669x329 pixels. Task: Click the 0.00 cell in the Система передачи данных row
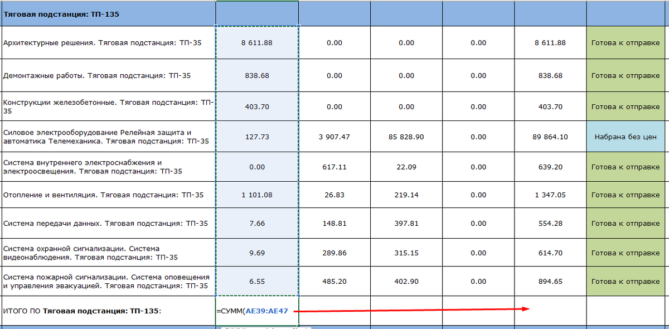pos(478,223)
